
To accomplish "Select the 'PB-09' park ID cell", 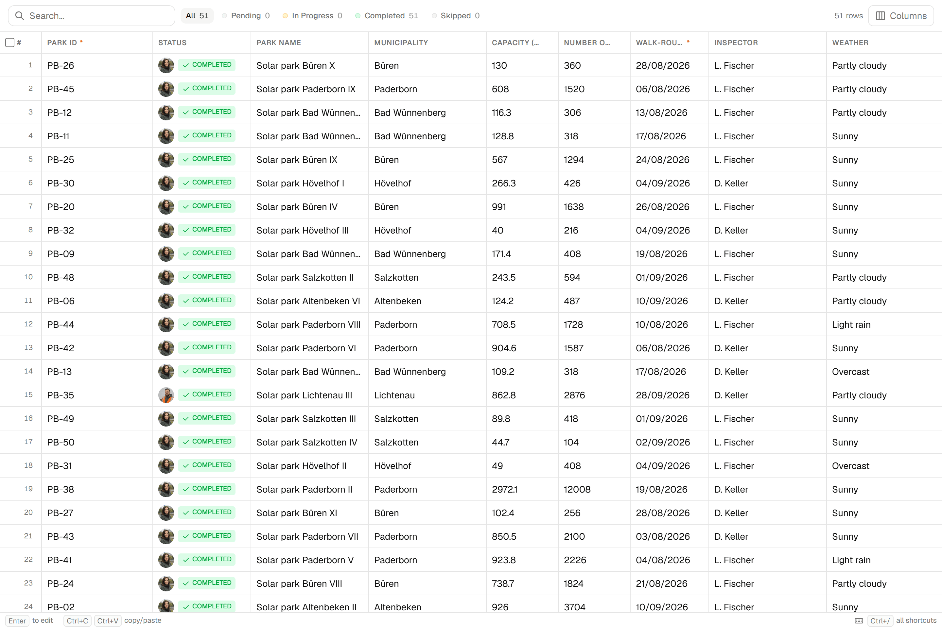I will tap(97, 254).
